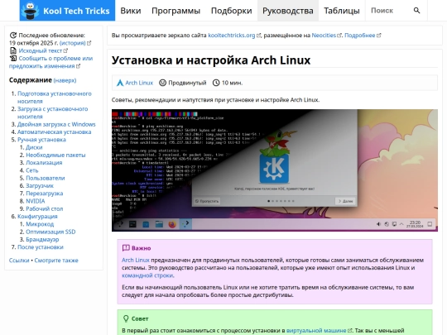Click the Установка и настройка Arch Linux heading
The image size is (447, 335).
pos(211,60)
